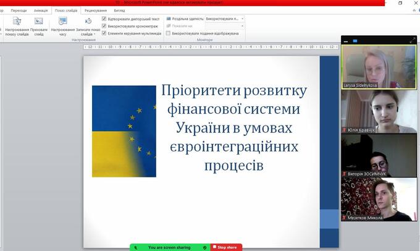Click the green shield icon in sharing bar
This screenshot has height=251, width=420.
click(x=204, y=247)
